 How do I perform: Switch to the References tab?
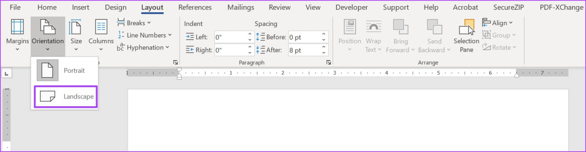coord(195,7)
